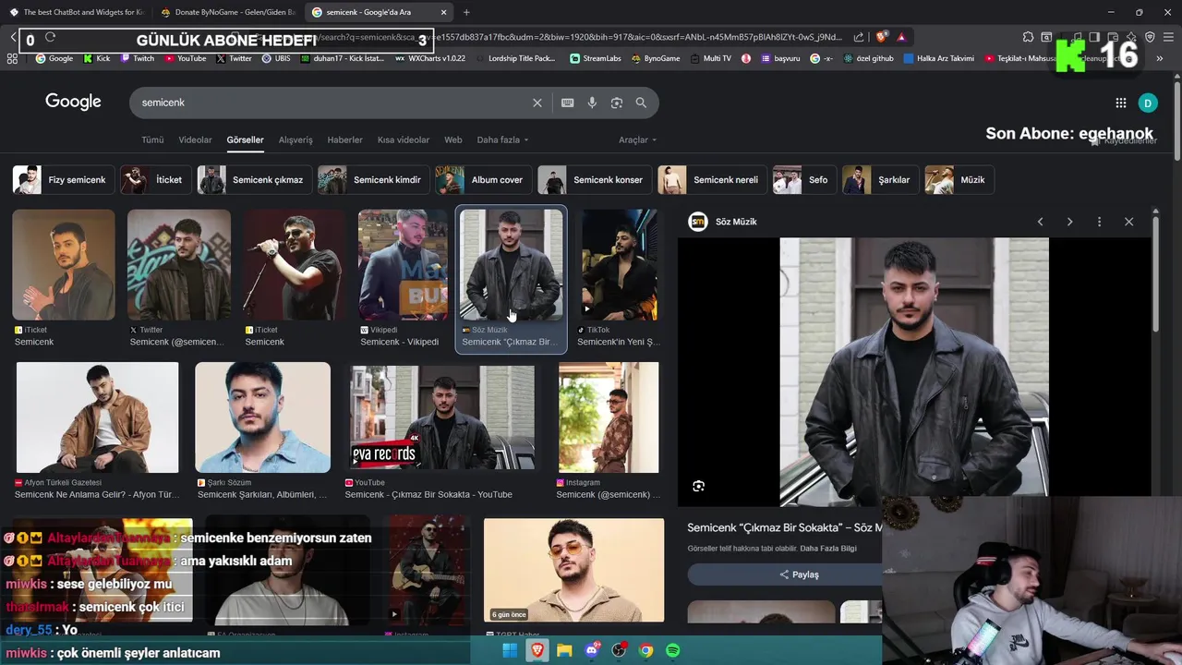This screenshot has width=1182, height=665.
Task: Open the Google apps grid
Action: click(x=1120, y=103)
